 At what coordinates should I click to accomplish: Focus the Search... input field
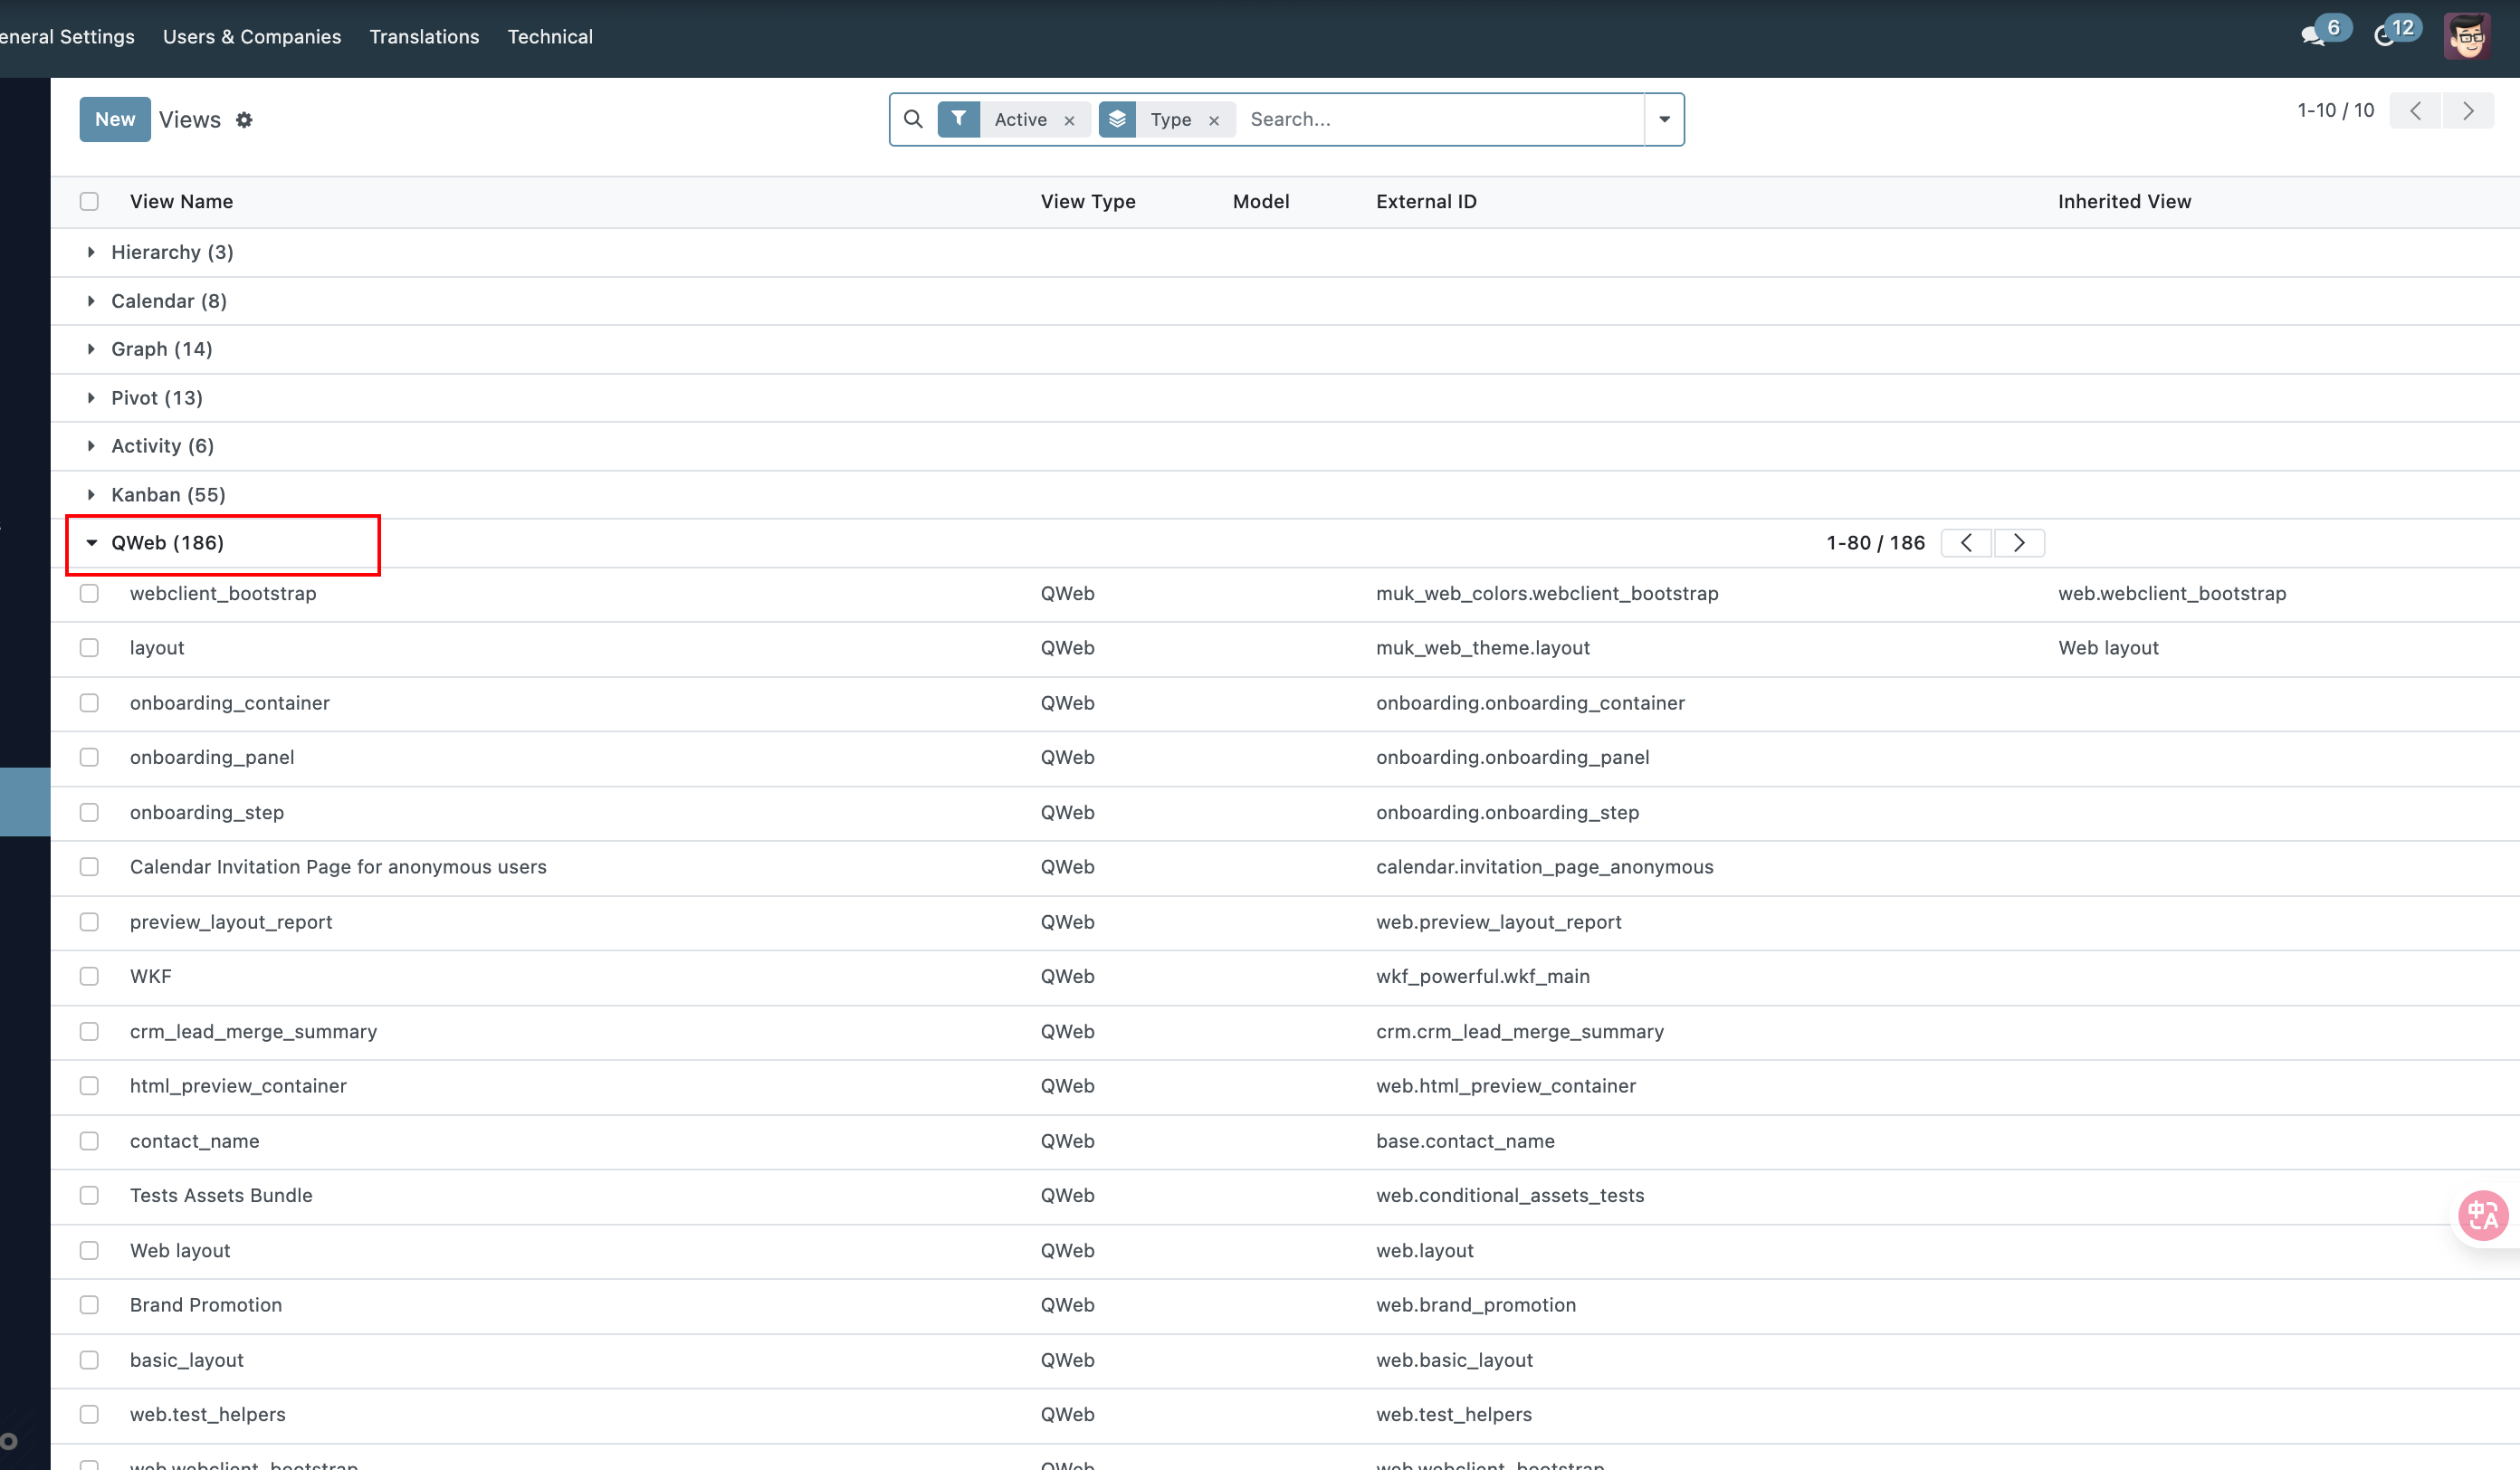[x=1440, y=119]
